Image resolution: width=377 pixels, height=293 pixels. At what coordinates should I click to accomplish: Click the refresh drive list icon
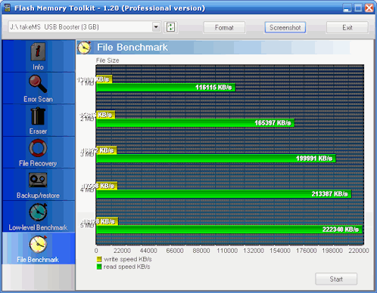click(x=170, y=27)
